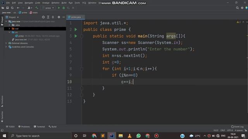The width and height of the screenshot is (248, 139).
Task: Collapse the src folder
Action: (9, 32)
